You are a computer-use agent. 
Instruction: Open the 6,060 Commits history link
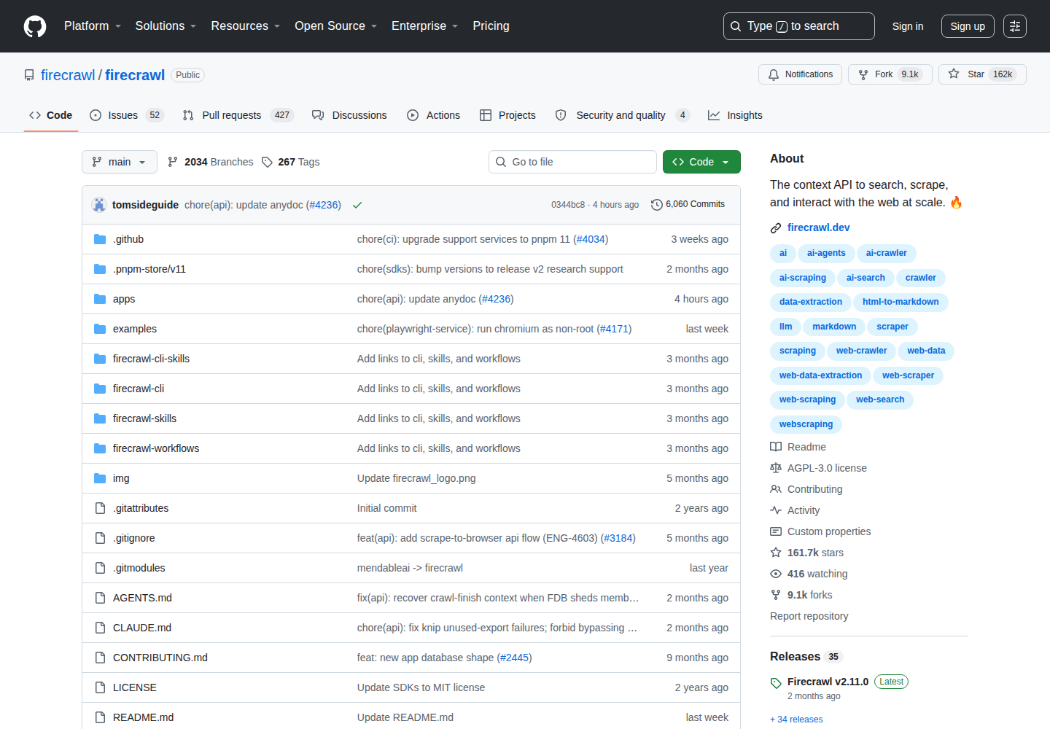pyautogui.click(x=688, y=205)
